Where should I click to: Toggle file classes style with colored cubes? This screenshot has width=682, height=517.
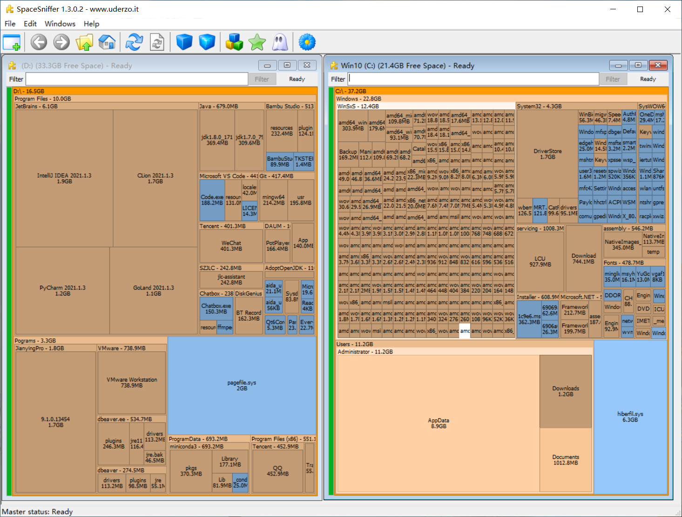click(x=234, y=42)
